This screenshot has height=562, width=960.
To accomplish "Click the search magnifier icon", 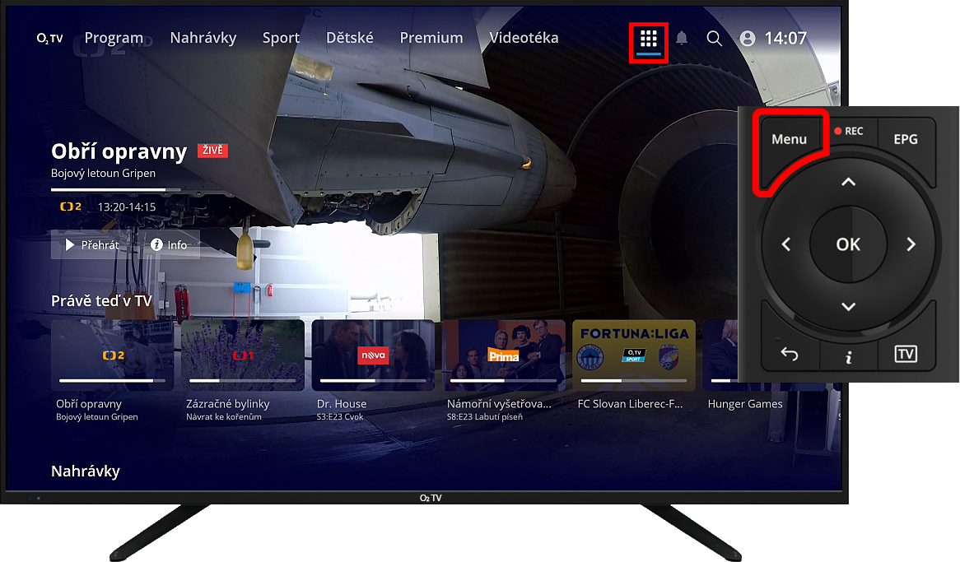I will click(715, 39).
